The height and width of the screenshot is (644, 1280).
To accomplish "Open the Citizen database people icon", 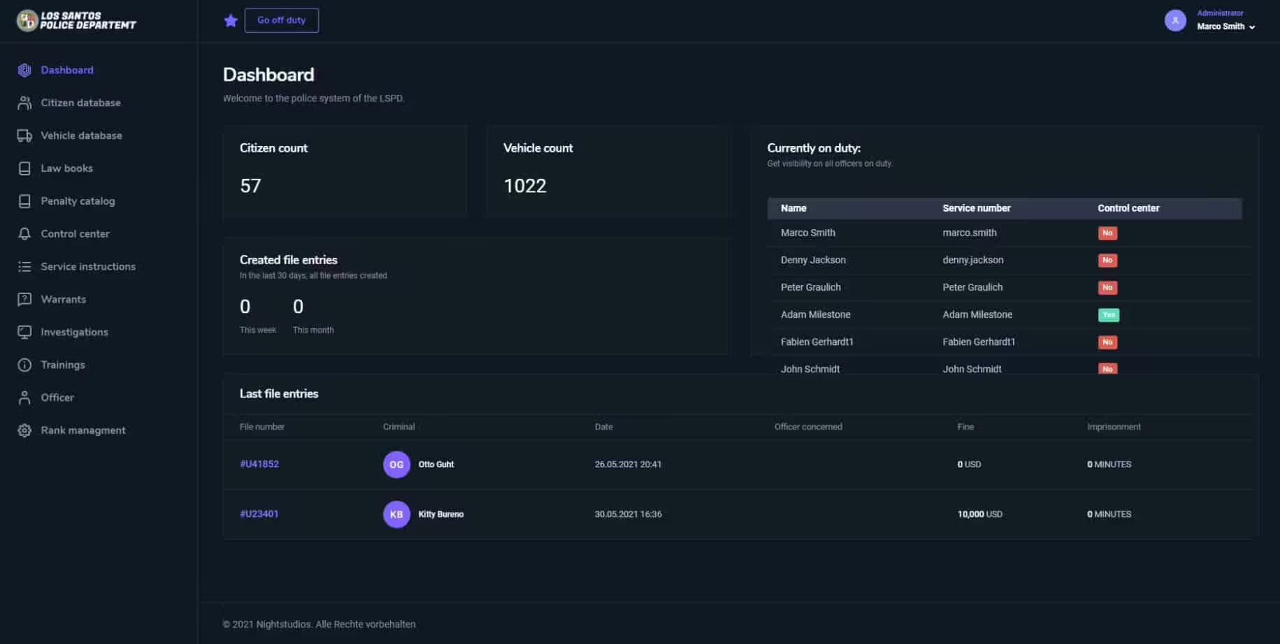I will (24, 103).
